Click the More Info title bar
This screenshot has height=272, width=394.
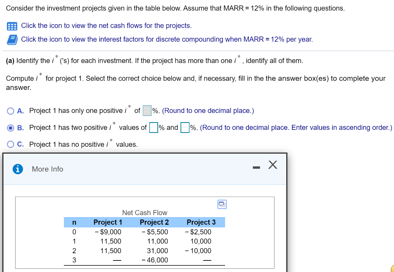[47, 169]
